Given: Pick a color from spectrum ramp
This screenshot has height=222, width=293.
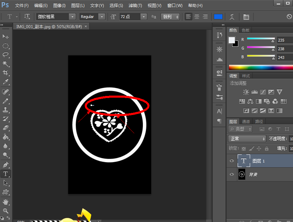Looking at the screenshot, I should click(261, 67).
